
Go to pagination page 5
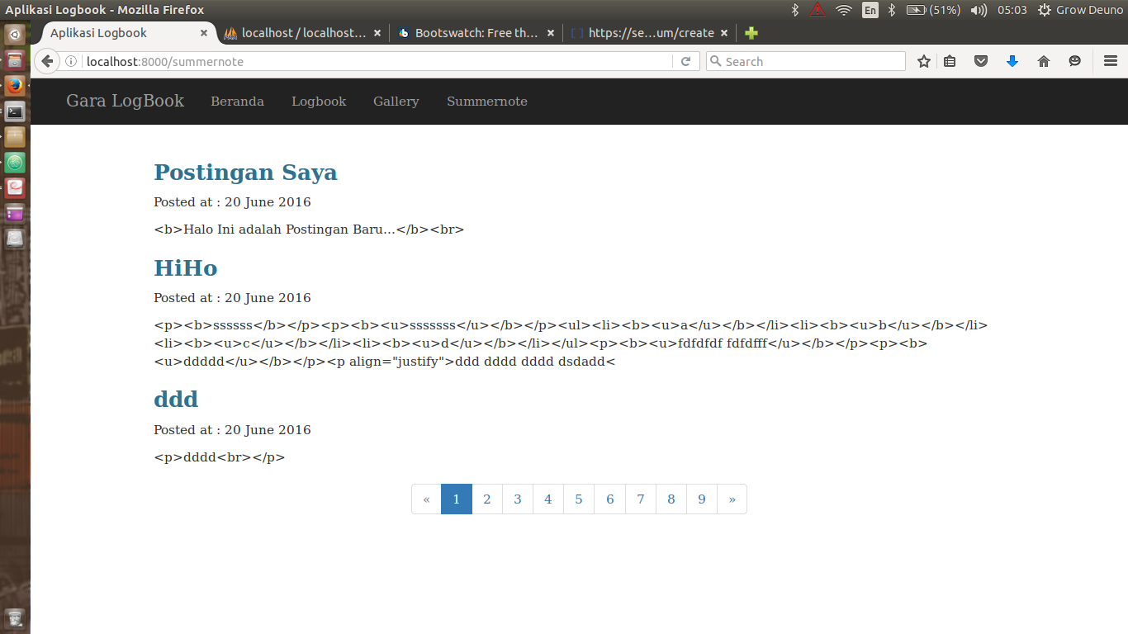coord(579,499)
